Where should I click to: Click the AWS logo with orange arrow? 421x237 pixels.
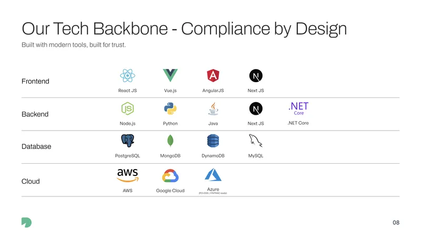pyautogui.click(x=127, y=175)
